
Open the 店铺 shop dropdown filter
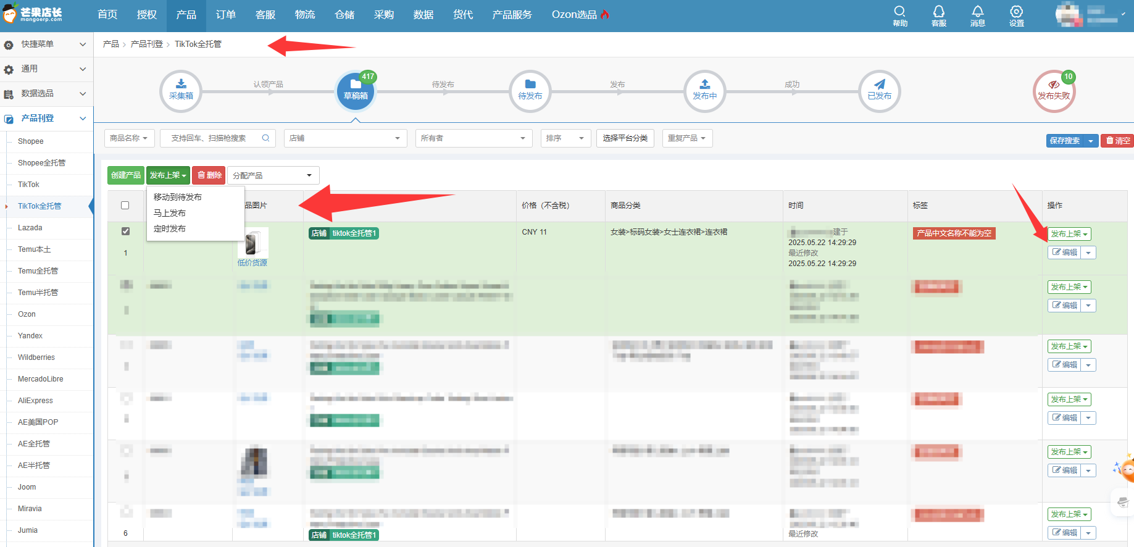(x=346, y=138)
